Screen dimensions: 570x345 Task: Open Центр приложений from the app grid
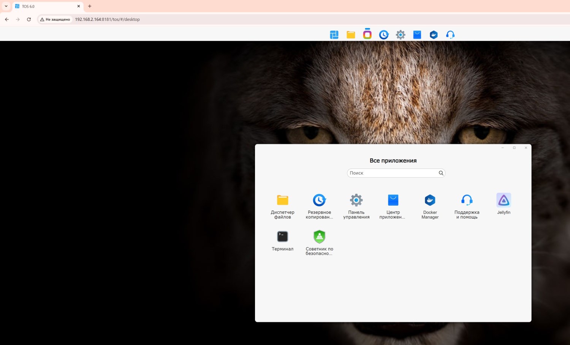pos(393,200)
